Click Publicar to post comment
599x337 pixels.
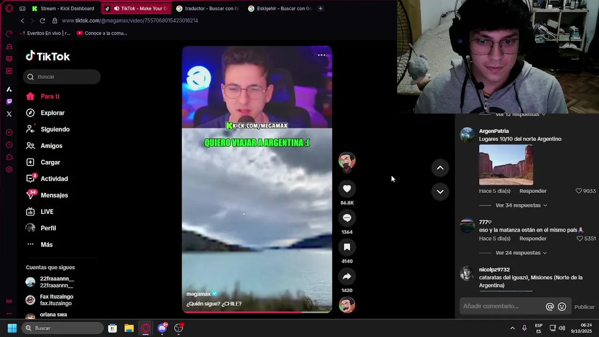584,307
